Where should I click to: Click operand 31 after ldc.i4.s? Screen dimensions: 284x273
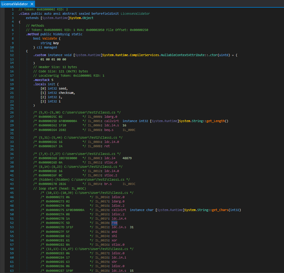tap(132, 227)
